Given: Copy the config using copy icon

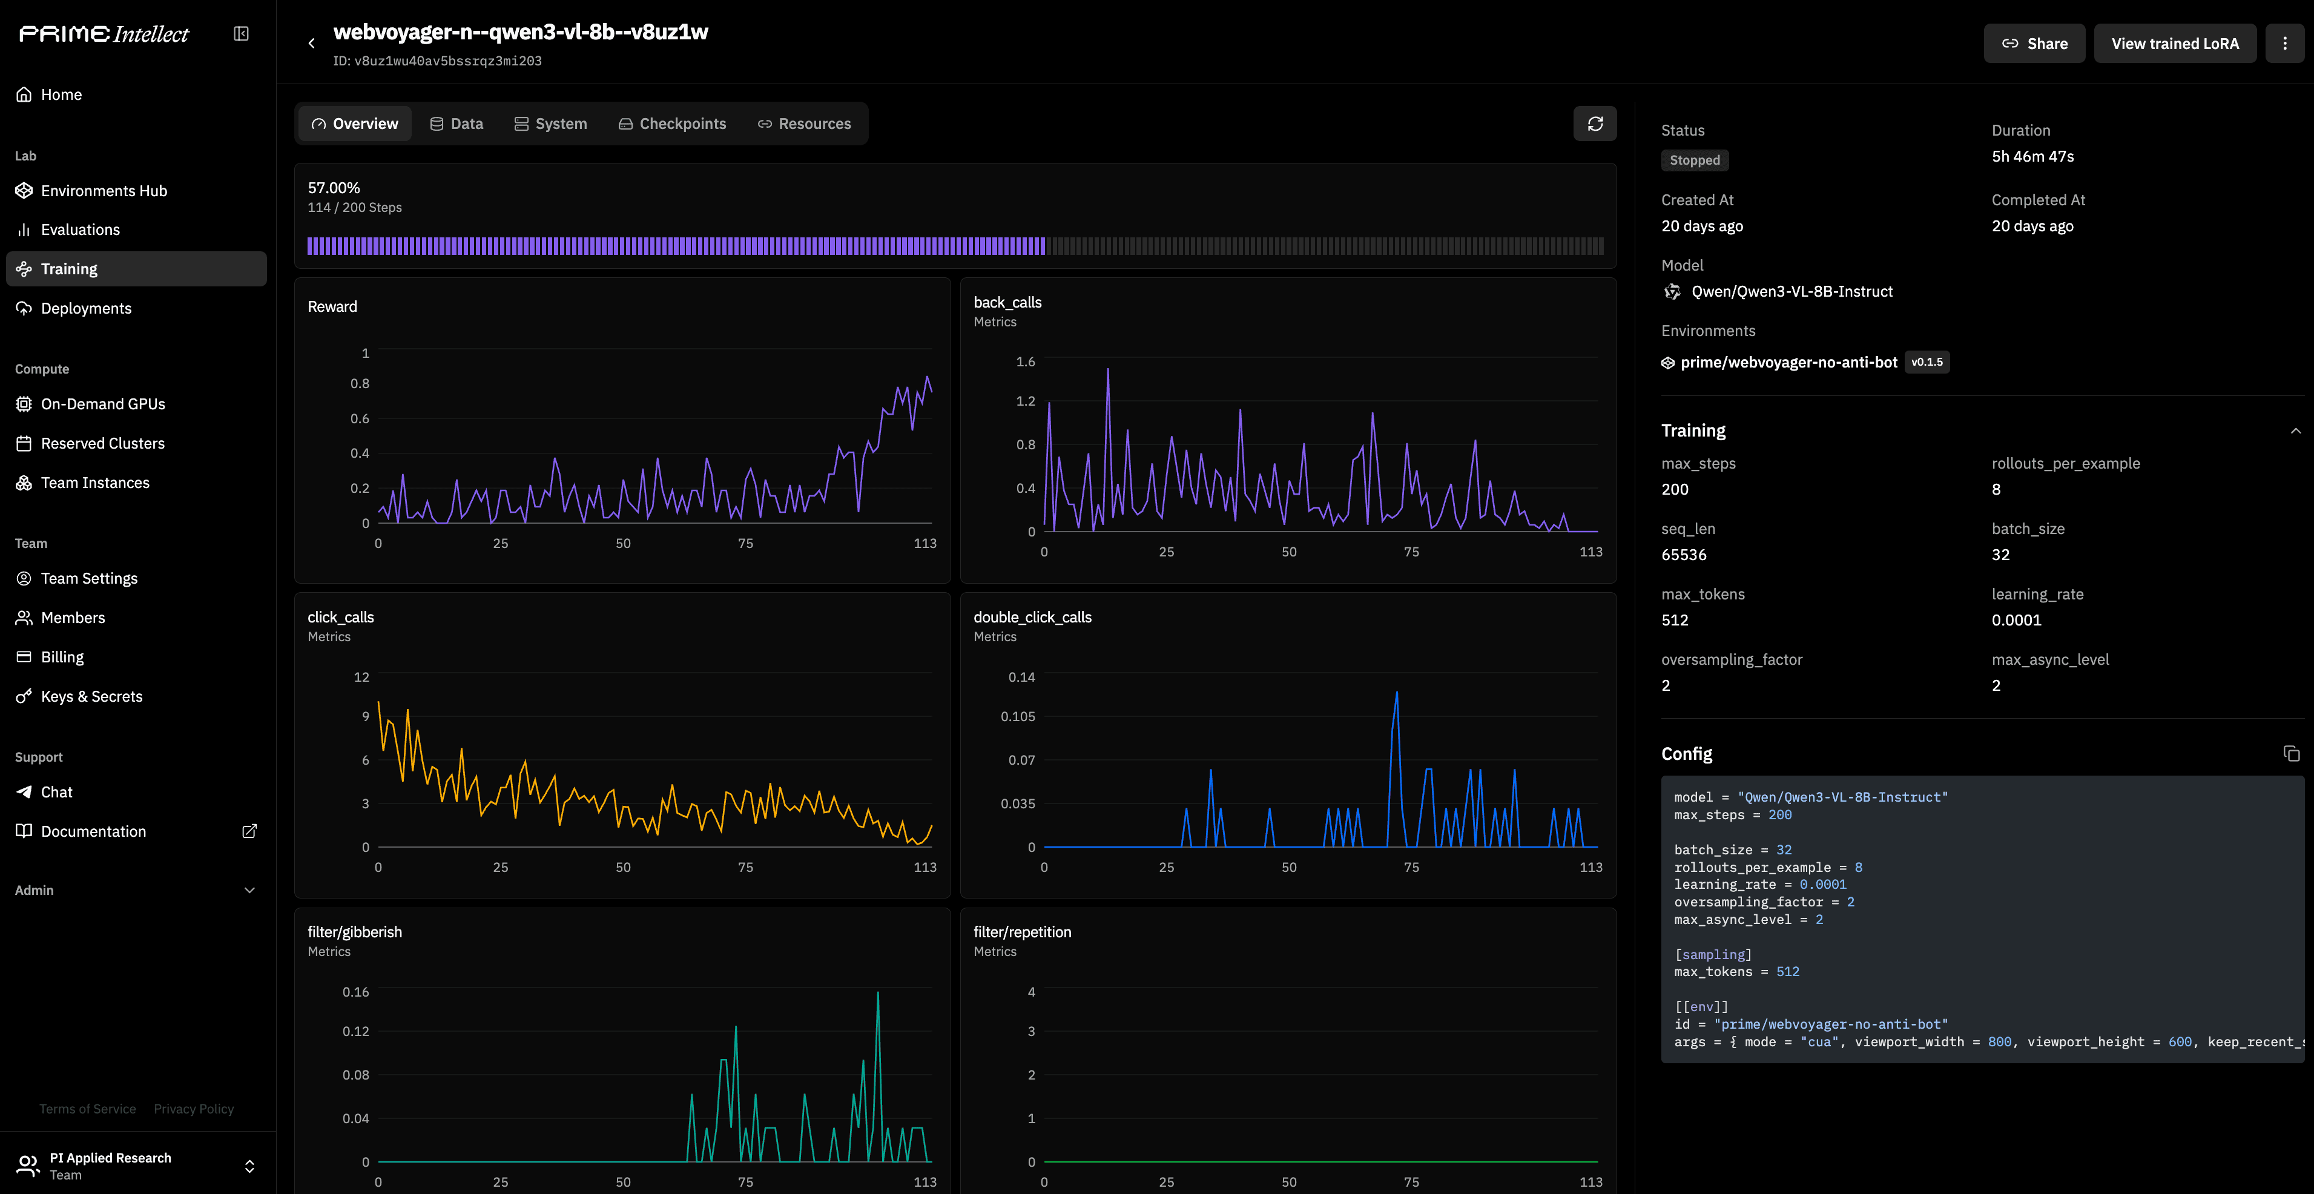Looking at the screenshot, I should [x=2290, y=754].
